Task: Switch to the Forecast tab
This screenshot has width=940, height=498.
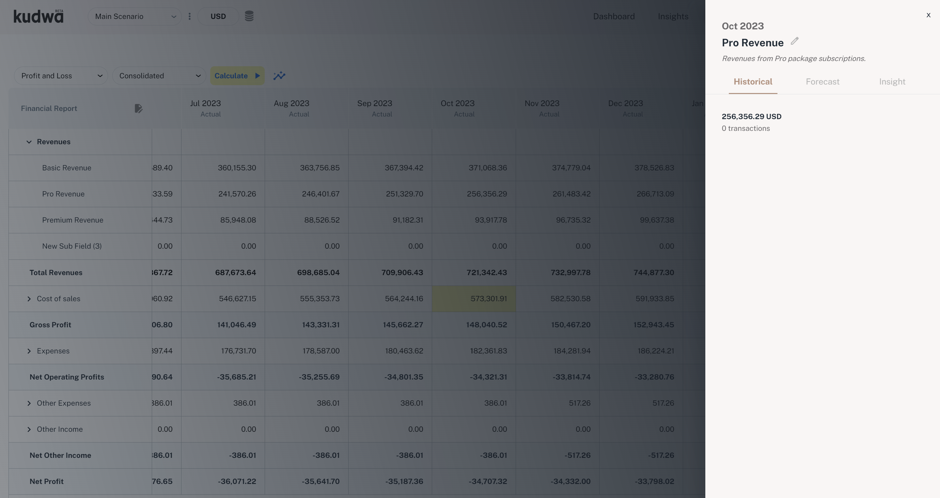Action: click(x=822, y=82)
